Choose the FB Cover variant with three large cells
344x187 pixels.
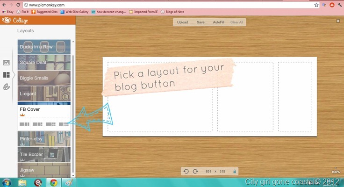point(24,124)
